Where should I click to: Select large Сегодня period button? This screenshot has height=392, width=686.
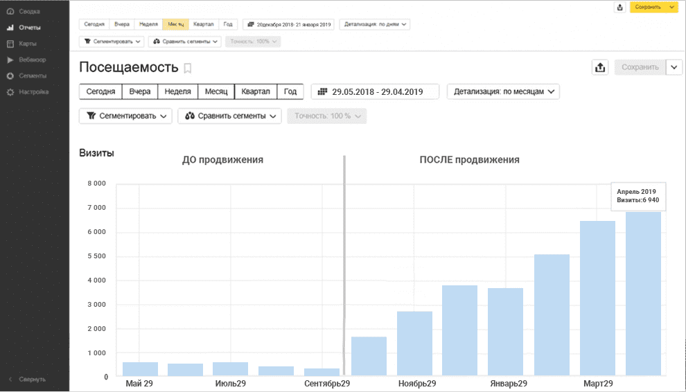pyautogui.click(x=100, y=91)
